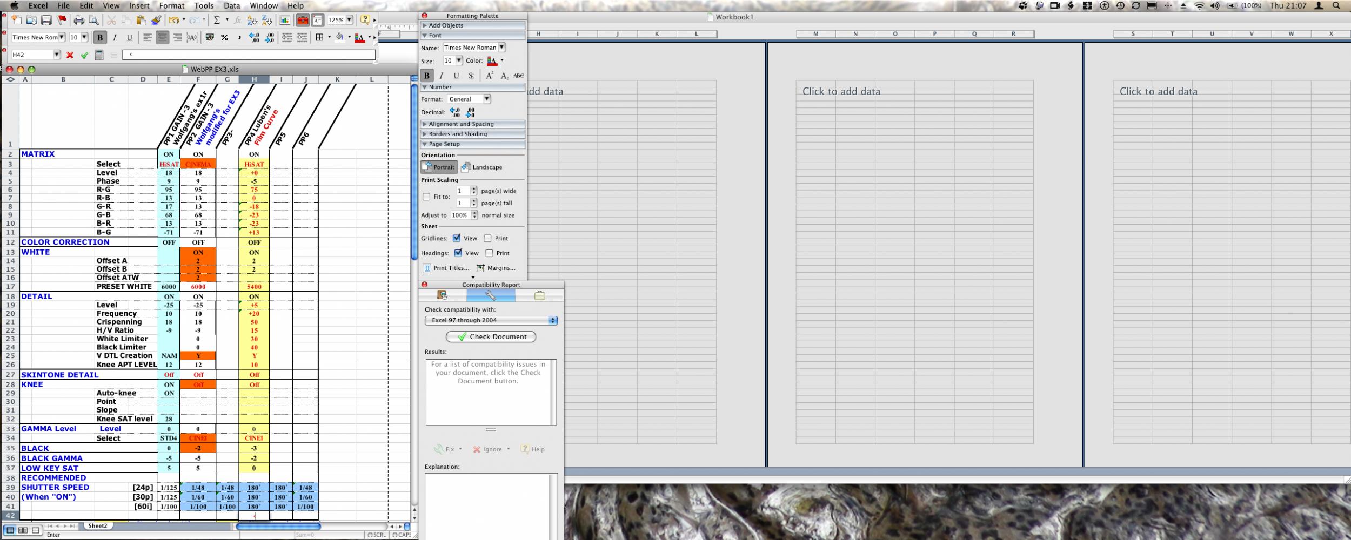The height and width of the screenshot is (540, 1351).
Task: Switch to the Sheet2 tab
Action: pyautogui.click(x=98, y=526)
